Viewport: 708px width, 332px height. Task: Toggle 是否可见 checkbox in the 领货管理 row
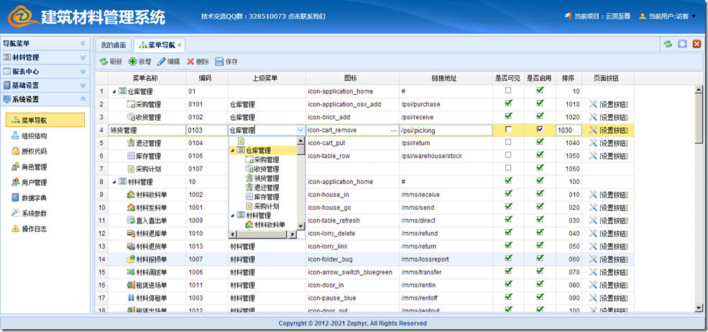pyautogui.click(x=508, y=130)
